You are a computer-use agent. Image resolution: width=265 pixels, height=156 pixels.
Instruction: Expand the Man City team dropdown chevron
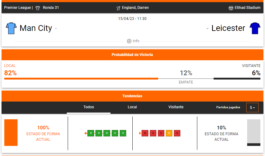click(x=56, y=28)
